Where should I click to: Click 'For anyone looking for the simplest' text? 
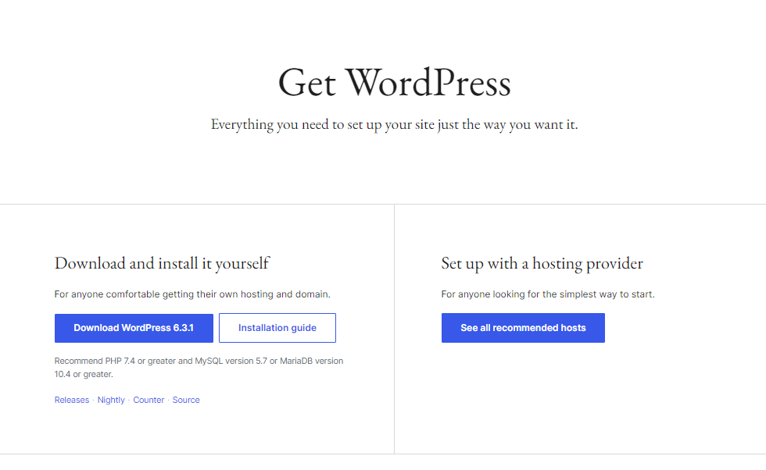(x=548, y=294)
